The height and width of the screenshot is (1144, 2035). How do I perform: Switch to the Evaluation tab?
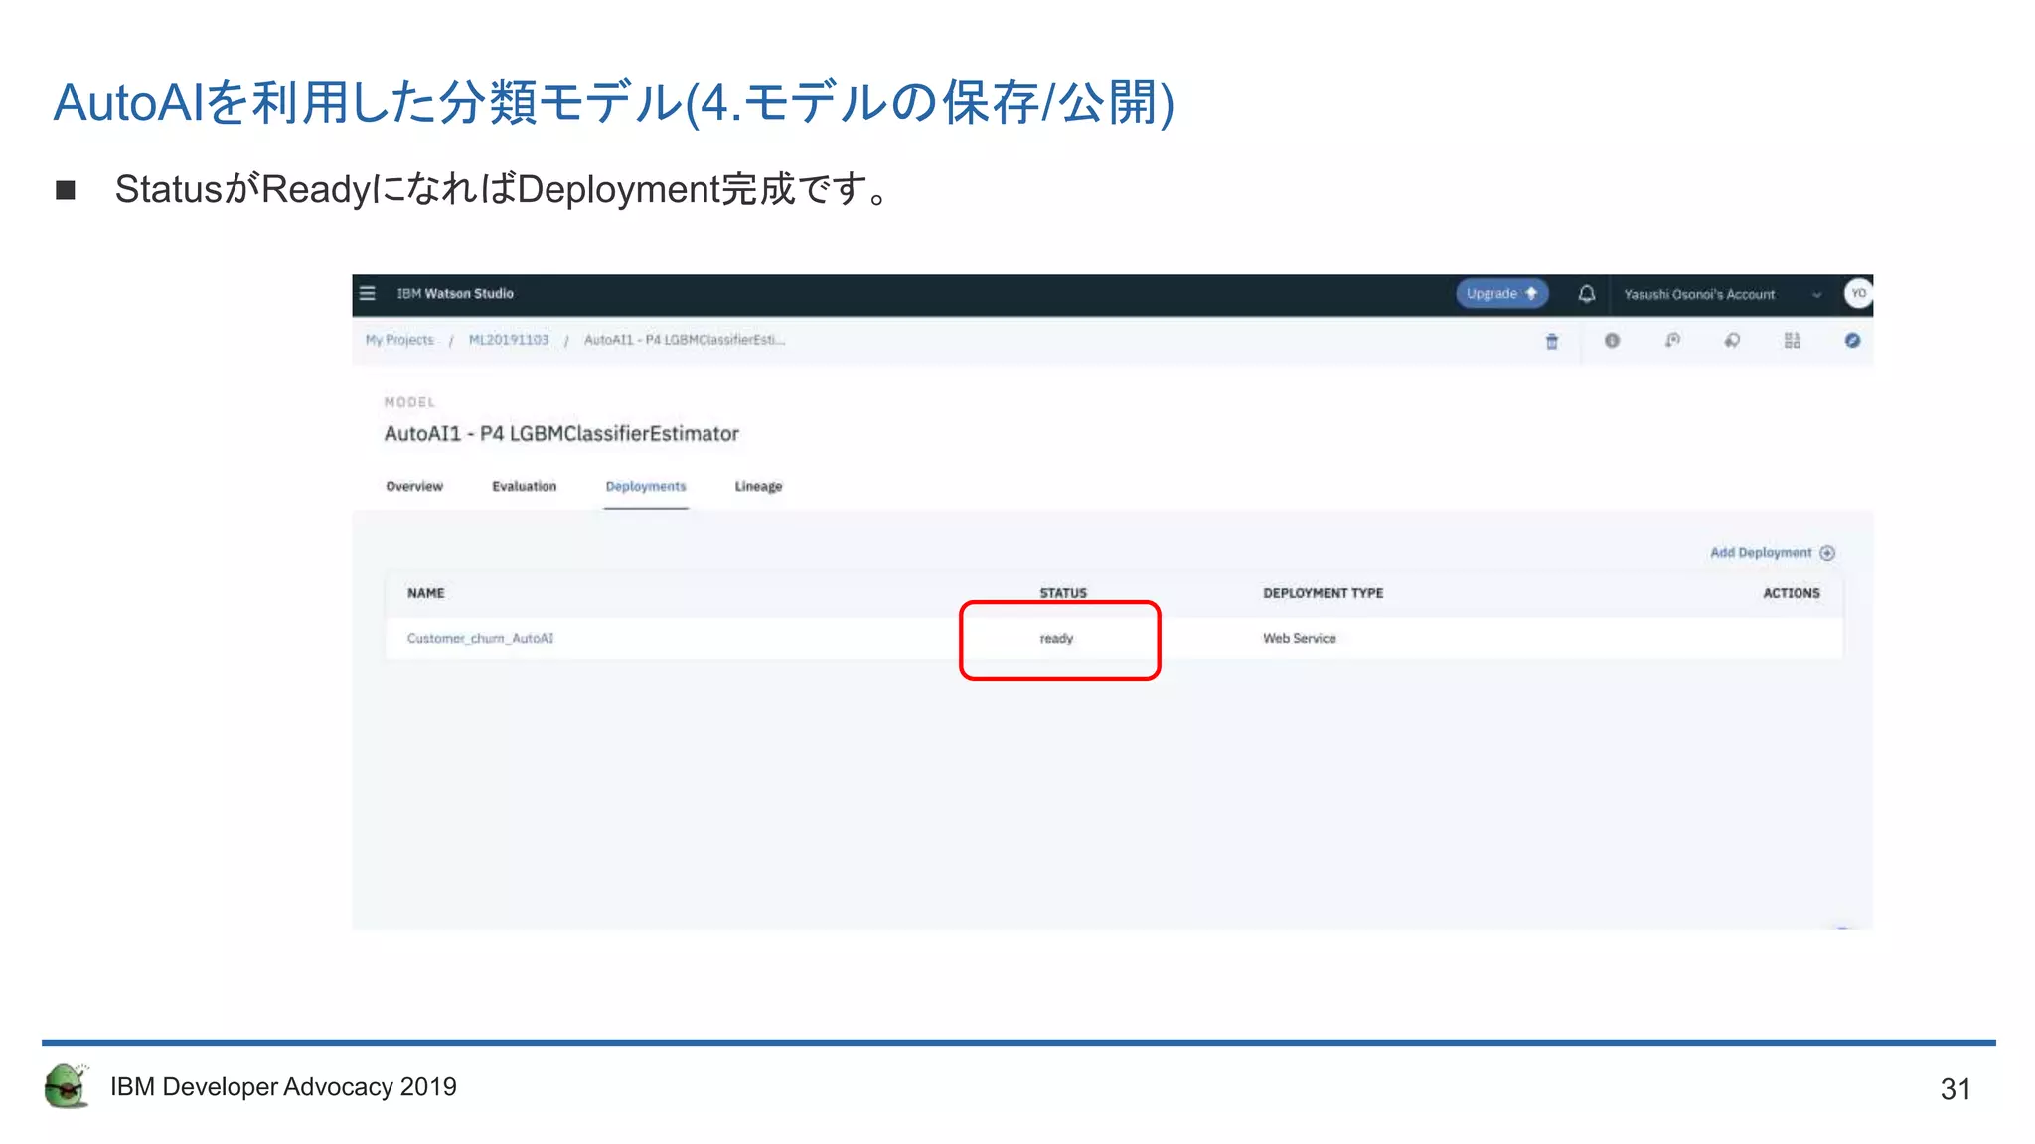click(524, 486)
